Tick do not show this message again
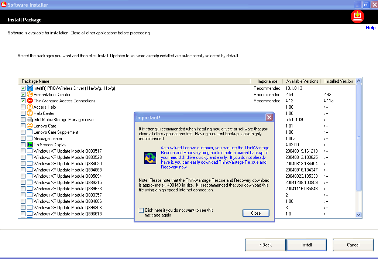 pyautogui.click(x=141, y=210)
